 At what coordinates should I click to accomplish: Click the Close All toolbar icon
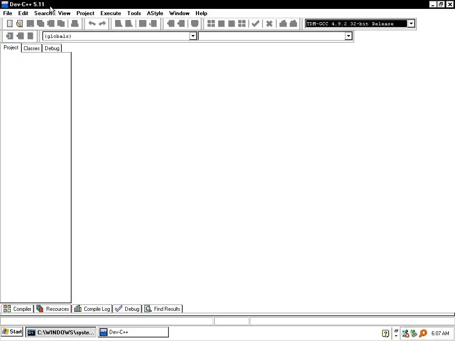61,24
